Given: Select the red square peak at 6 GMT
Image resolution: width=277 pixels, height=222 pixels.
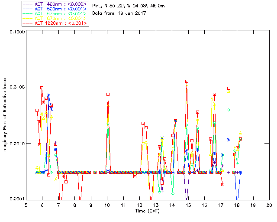Looking at the screenshot, I should point(42,88).
